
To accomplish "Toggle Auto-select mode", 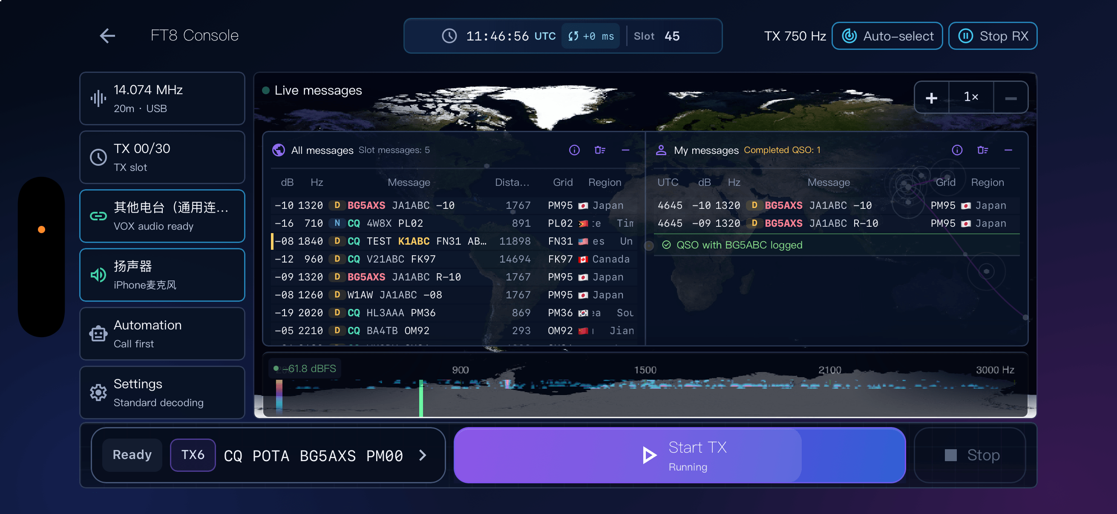I will point(887,36).
